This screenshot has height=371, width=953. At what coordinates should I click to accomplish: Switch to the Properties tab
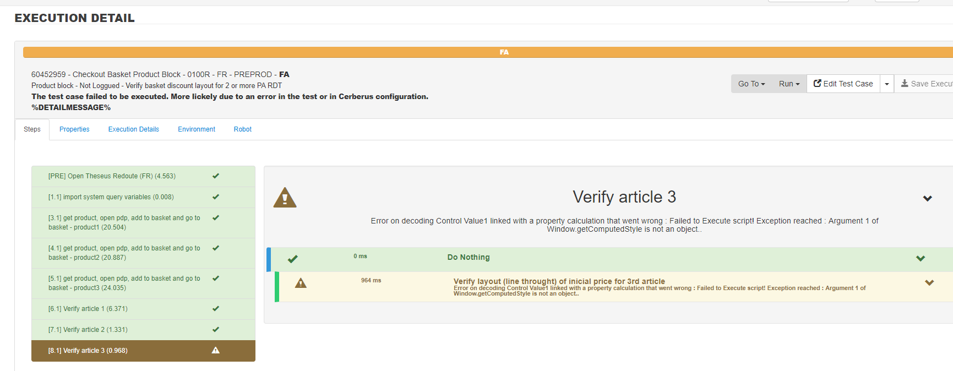tap(74, 129)
